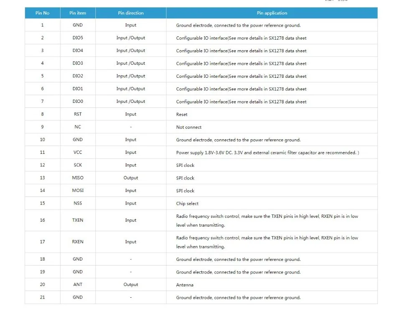Screen dimensions: 418x309
Task: Click the "Chip select" application text
Action: [187, 204]
